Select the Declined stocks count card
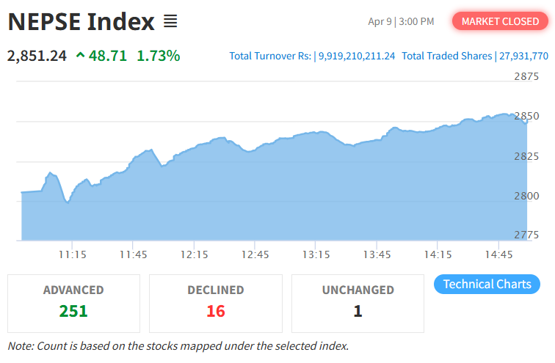The height and width of the screenshot is (363, 555). 215,304
